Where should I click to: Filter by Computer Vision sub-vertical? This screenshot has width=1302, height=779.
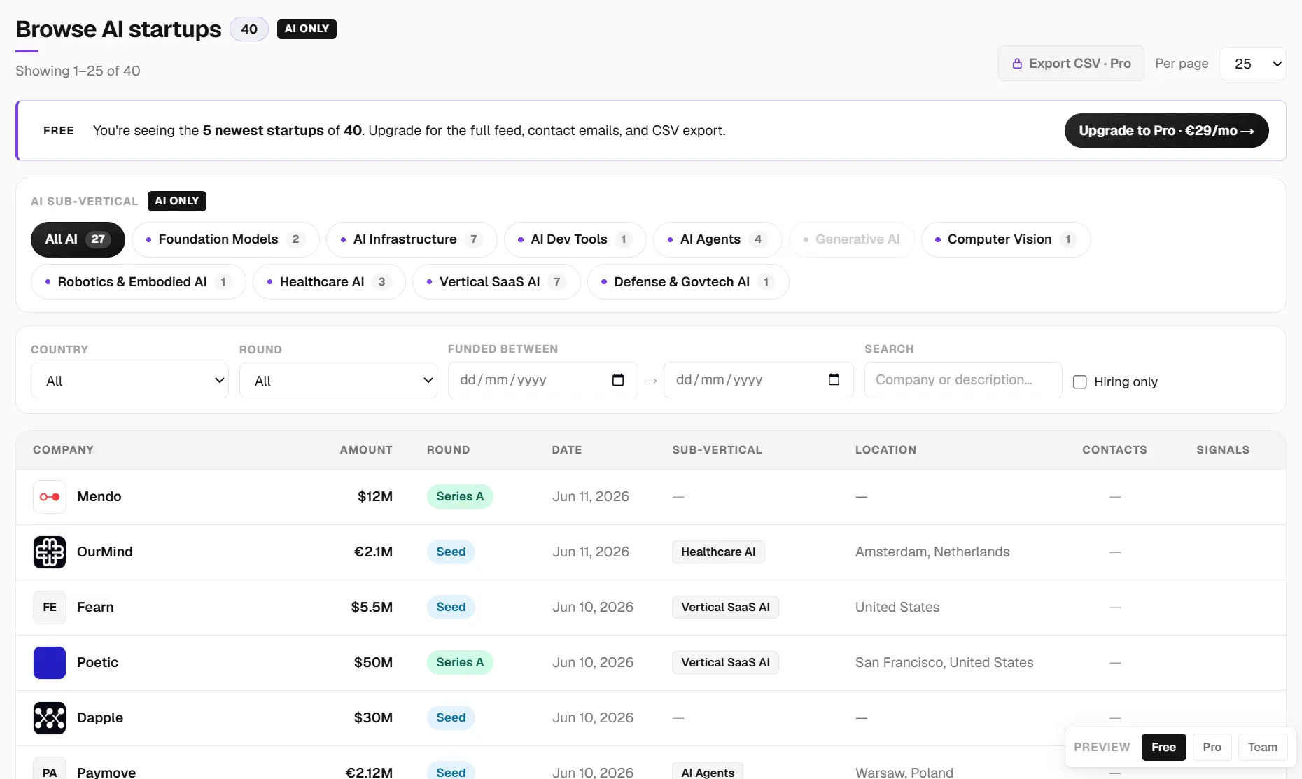[x=1006, y=239]
